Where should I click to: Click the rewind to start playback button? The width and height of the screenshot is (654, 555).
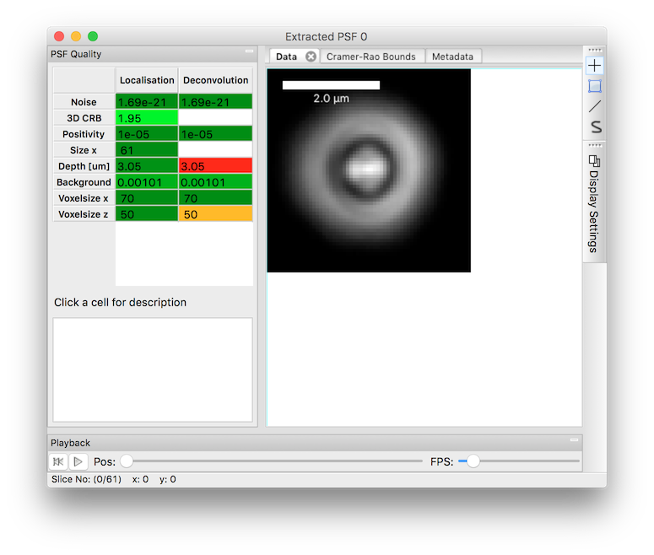pos(58,461)
